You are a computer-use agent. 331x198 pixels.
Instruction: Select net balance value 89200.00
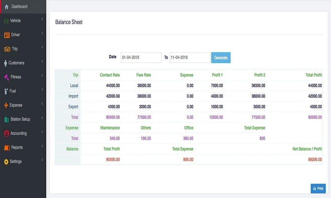pyautogui.click(x=315, y=160)
